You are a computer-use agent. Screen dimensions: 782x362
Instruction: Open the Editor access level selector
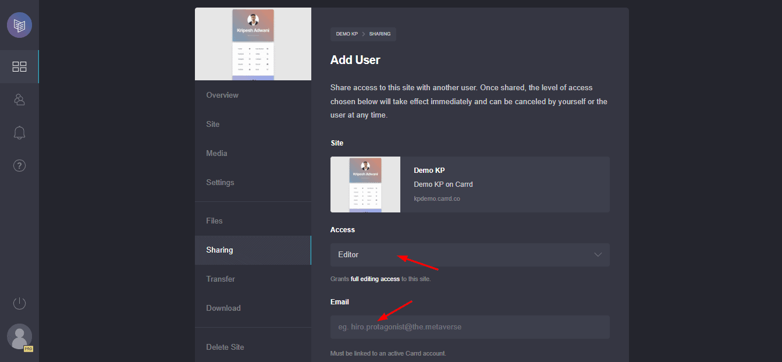point(460,255)
